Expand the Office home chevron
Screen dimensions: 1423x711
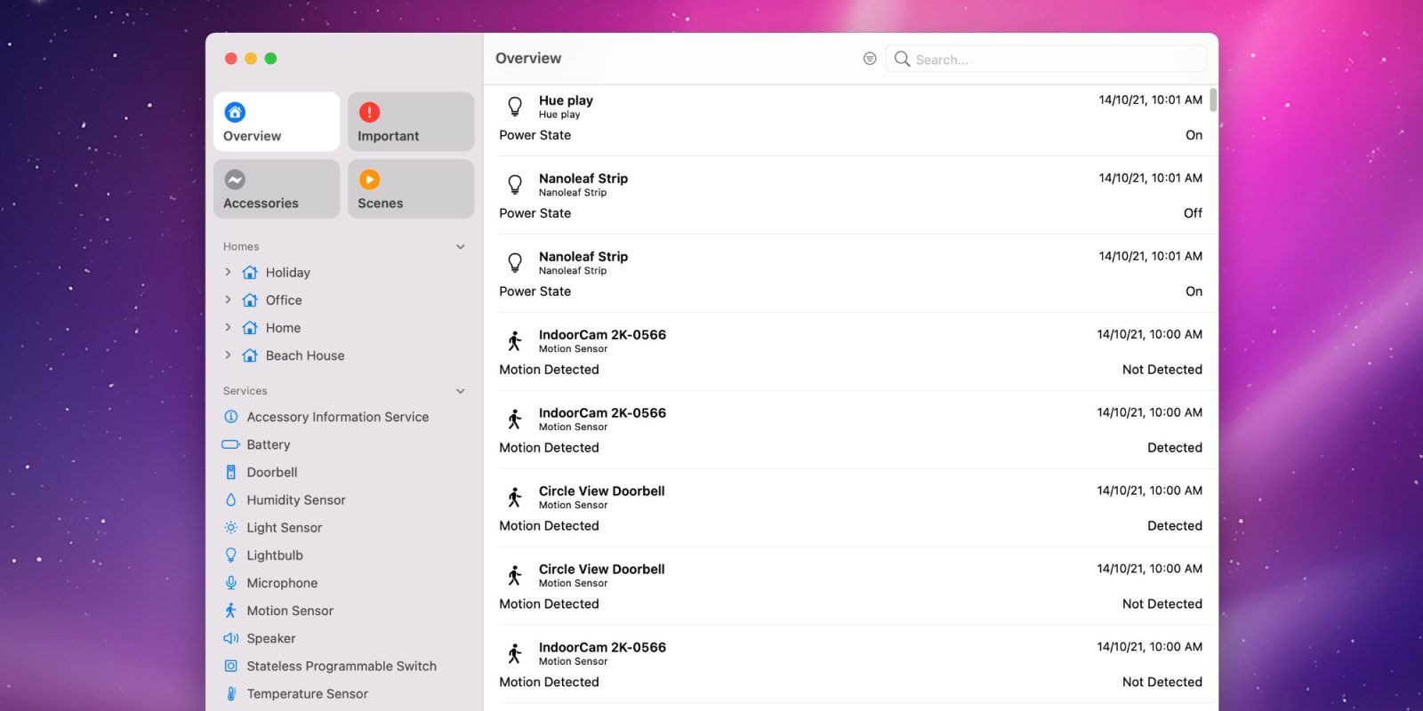click(x=228, y=300)
